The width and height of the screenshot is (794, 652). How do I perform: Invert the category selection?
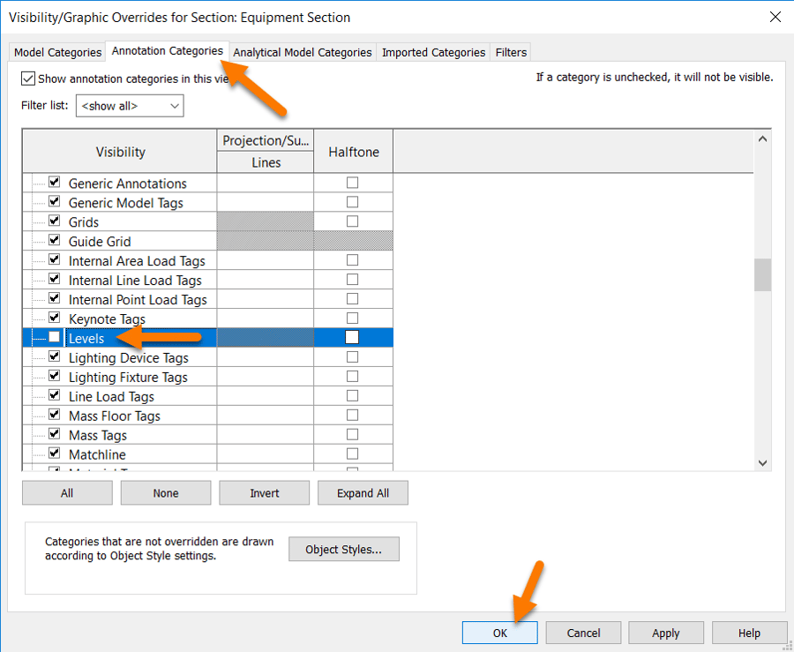click(x=264, y=492)
